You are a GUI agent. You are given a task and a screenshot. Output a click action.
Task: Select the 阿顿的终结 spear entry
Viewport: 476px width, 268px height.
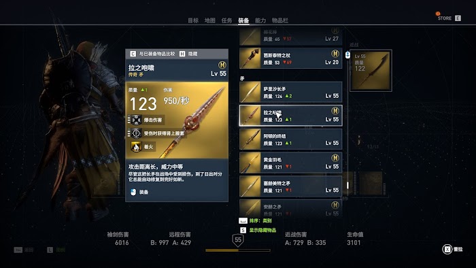[x=290, y=139]
